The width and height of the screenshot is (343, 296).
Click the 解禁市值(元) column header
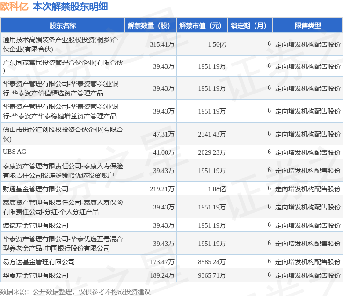(202, 26)
